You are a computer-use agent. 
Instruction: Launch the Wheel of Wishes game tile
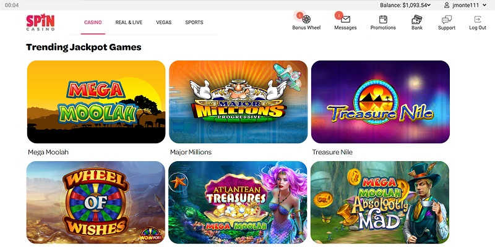click(96, 203)
